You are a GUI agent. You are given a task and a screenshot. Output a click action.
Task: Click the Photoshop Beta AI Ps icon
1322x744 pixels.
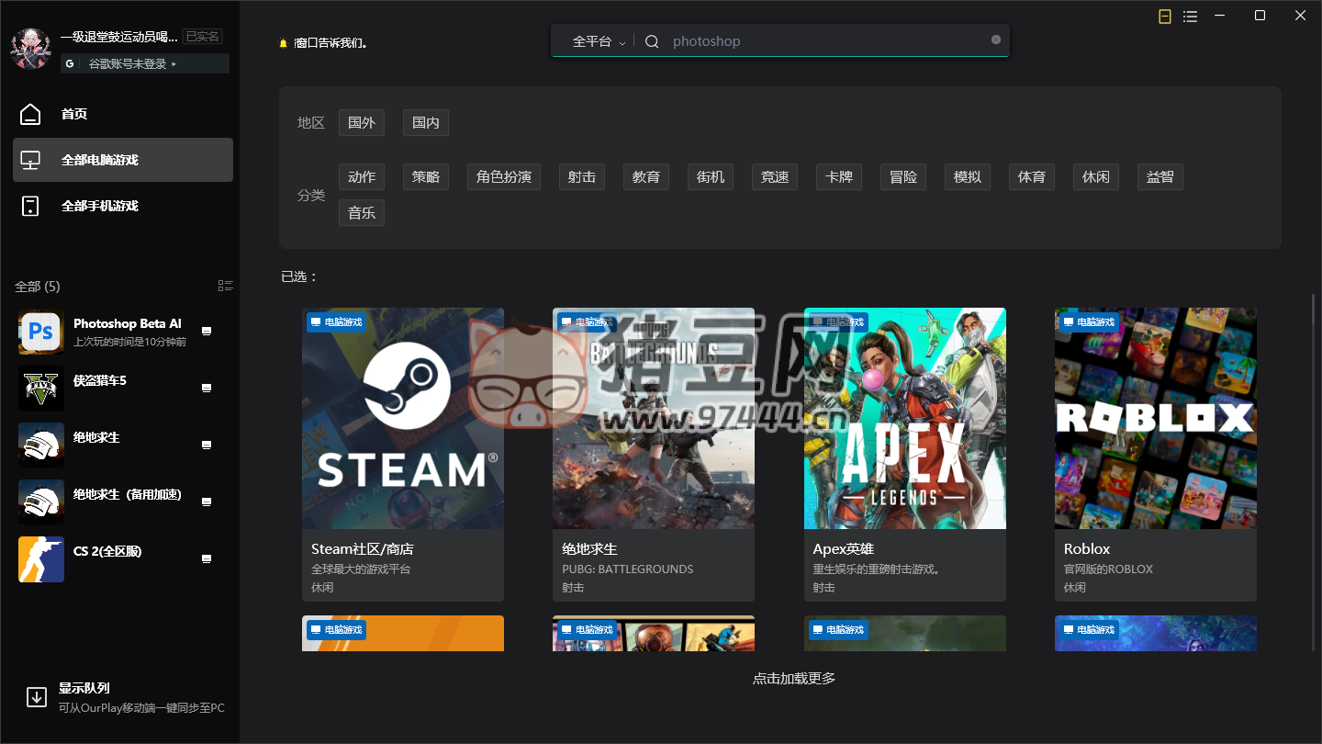41,332
